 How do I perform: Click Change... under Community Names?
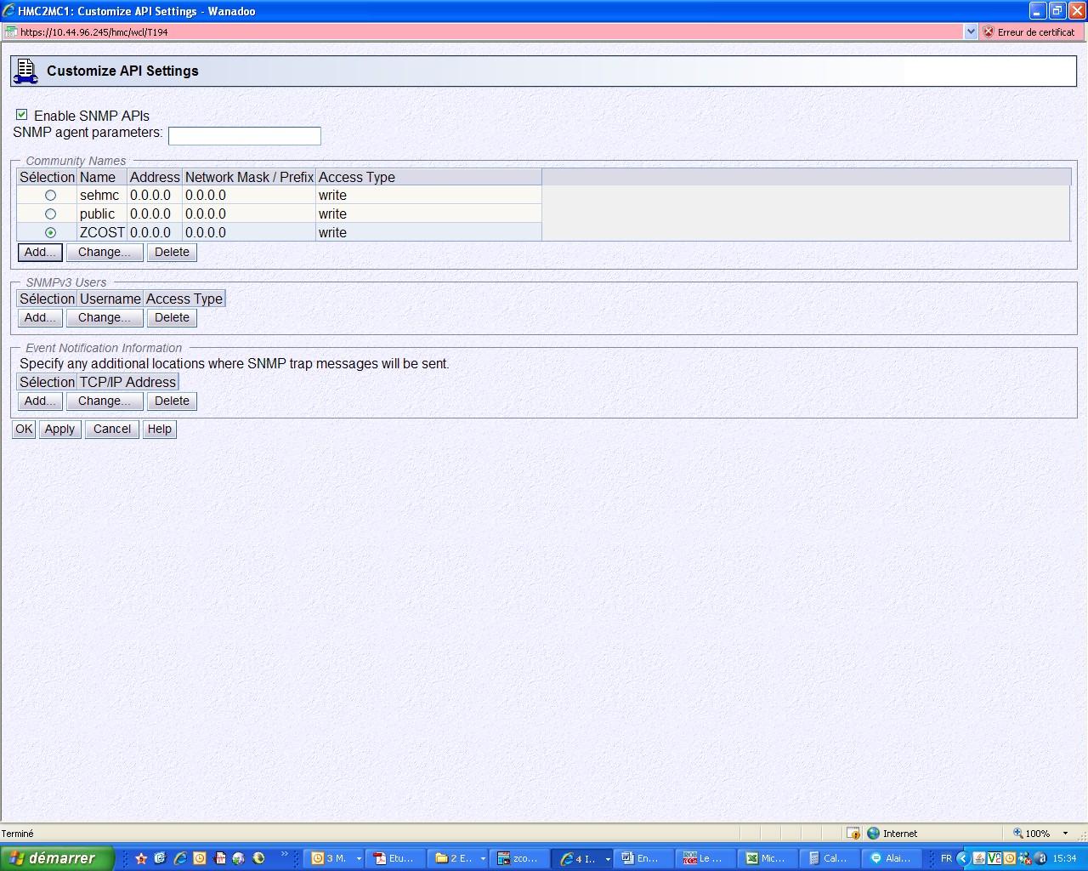(x=105, y=253)
